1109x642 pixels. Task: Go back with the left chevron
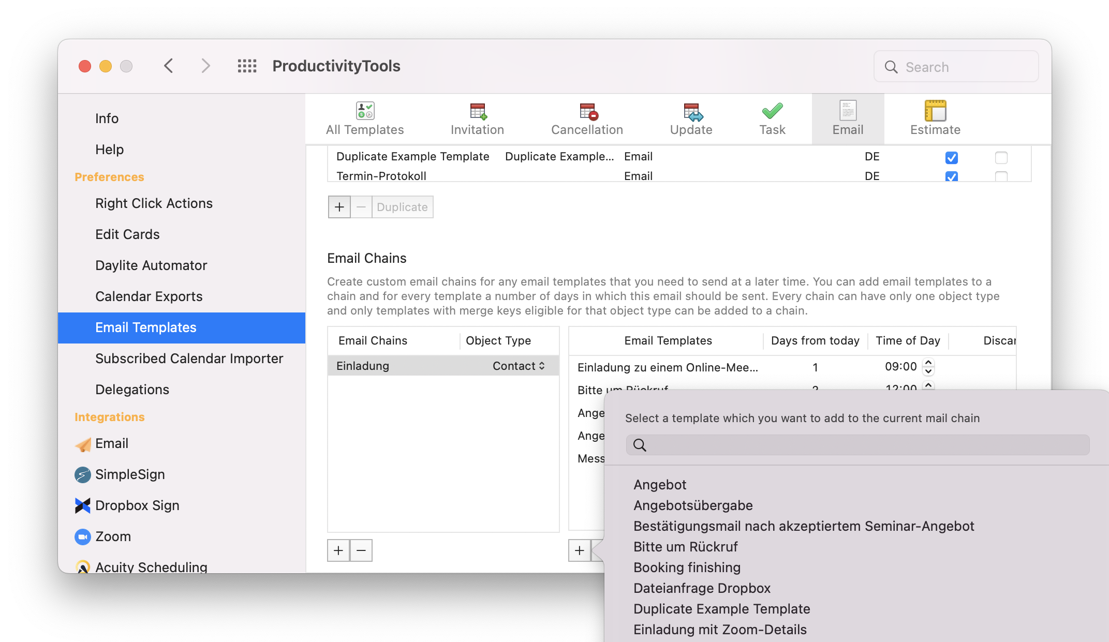tap(168, 66)
